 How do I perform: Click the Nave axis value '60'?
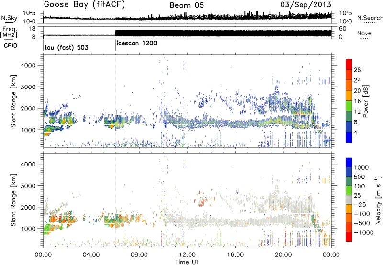[342, 29]
